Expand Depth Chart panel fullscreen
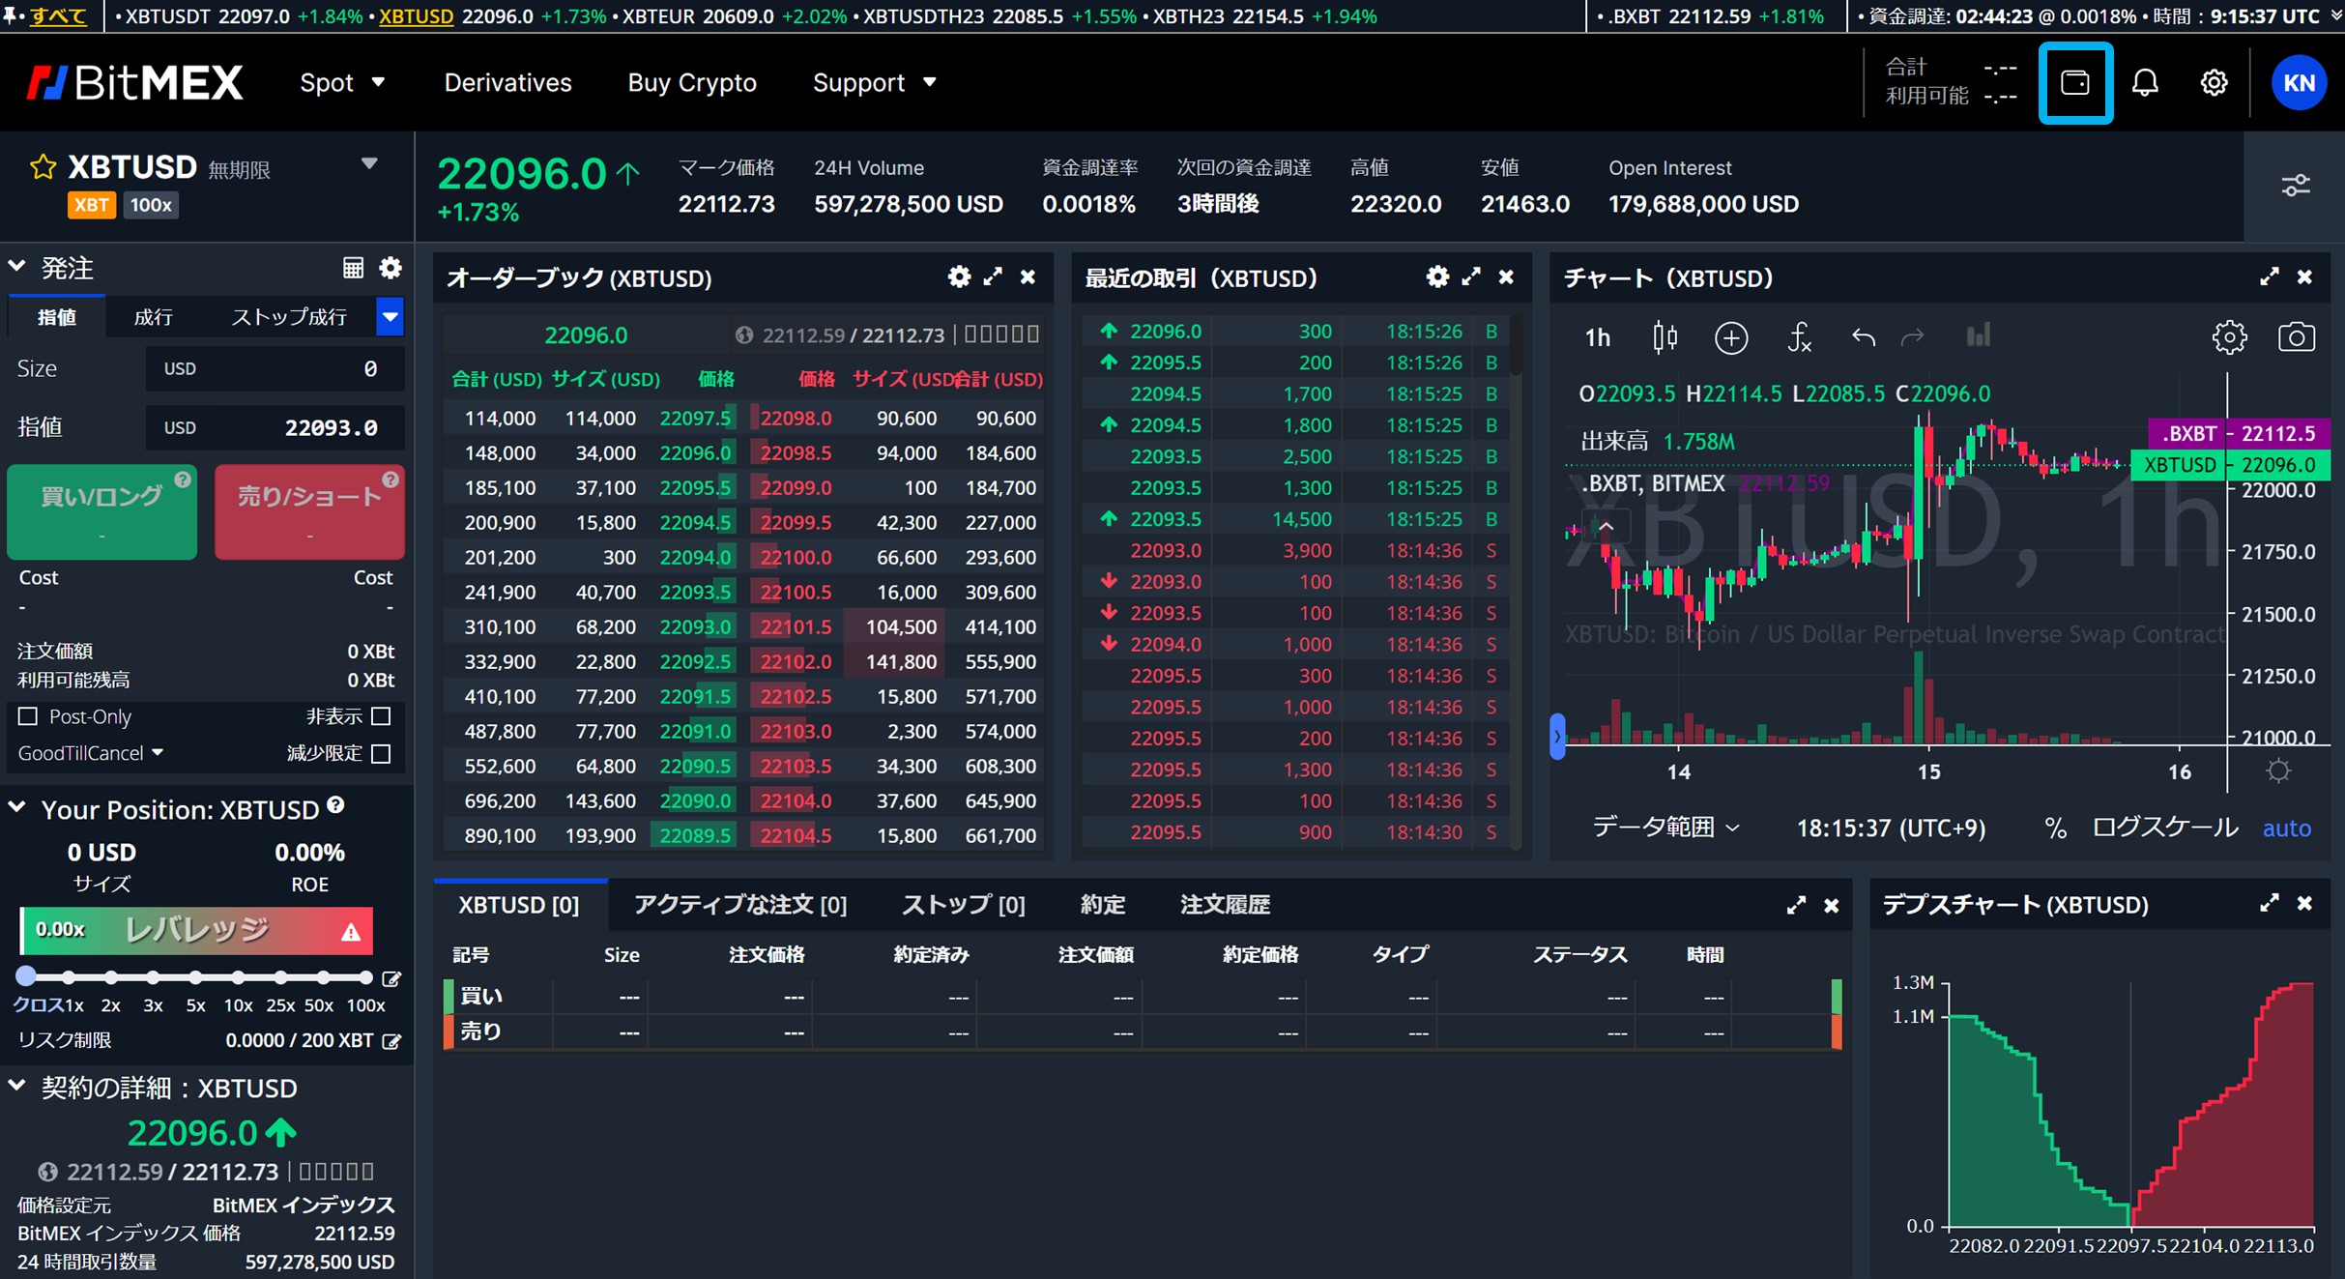 click(x=2270, y=903)
